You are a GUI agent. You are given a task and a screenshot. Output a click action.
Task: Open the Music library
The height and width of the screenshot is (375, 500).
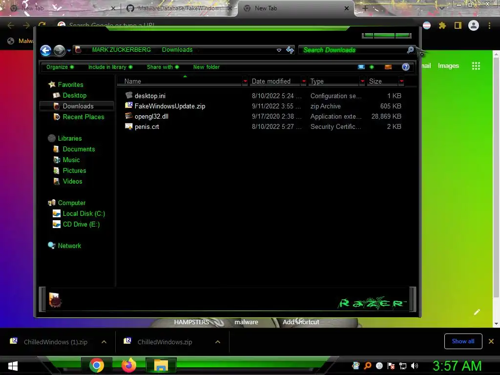click(71, 160)
